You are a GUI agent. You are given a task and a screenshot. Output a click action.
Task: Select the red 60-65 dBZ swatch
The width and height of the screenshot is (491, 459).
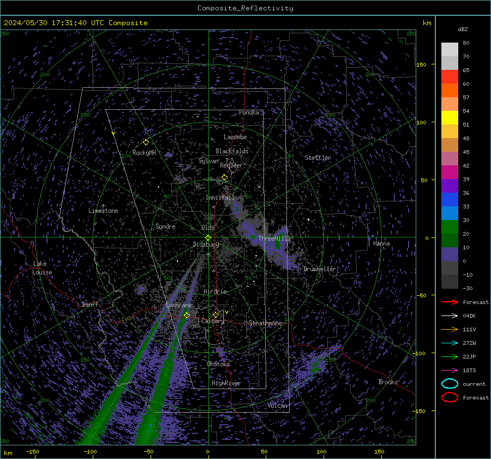click(450, 77)
